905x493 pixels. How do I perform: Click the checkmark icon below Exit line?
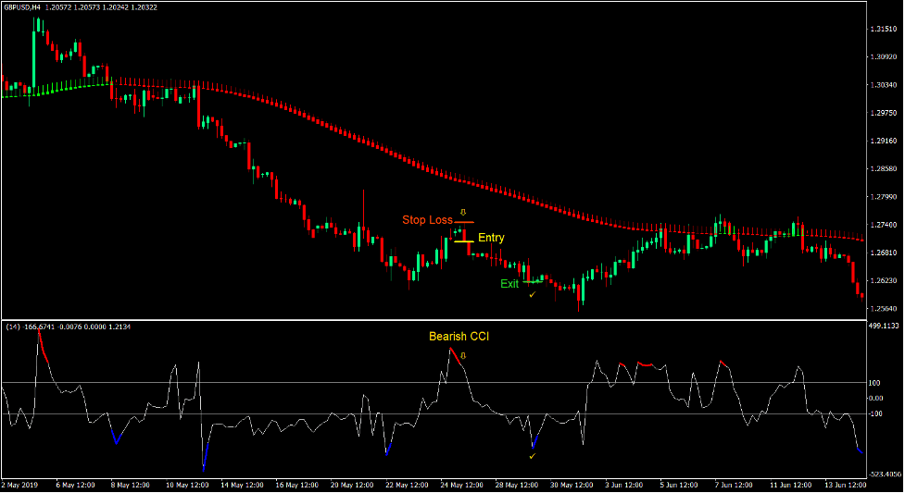[x=532, y=294]
